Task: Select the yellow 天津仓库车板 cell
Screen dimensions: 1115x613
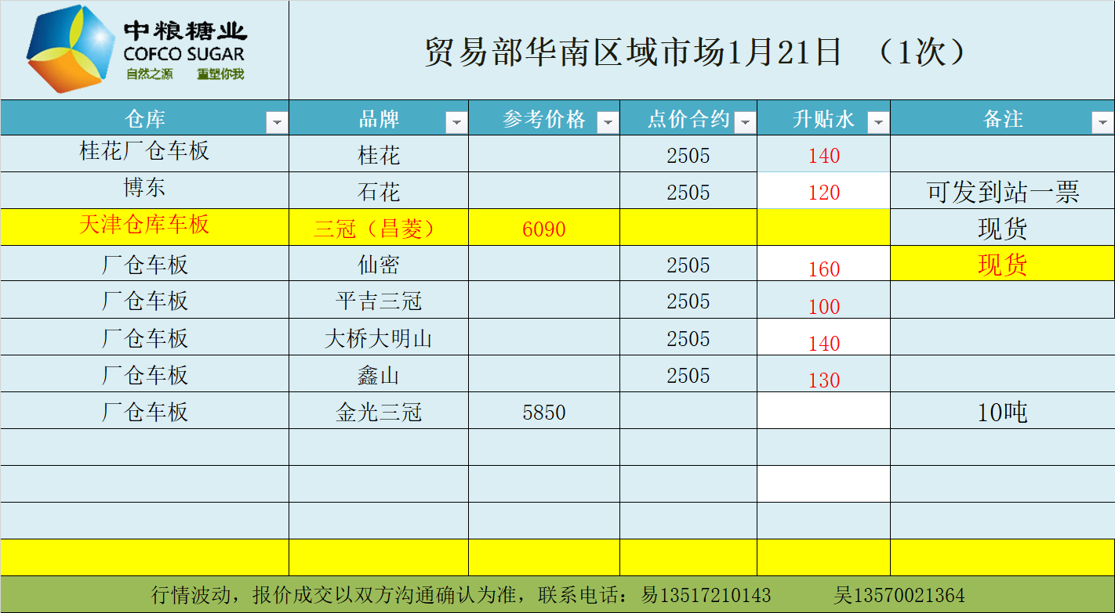Action: click(x=145, y=225)
